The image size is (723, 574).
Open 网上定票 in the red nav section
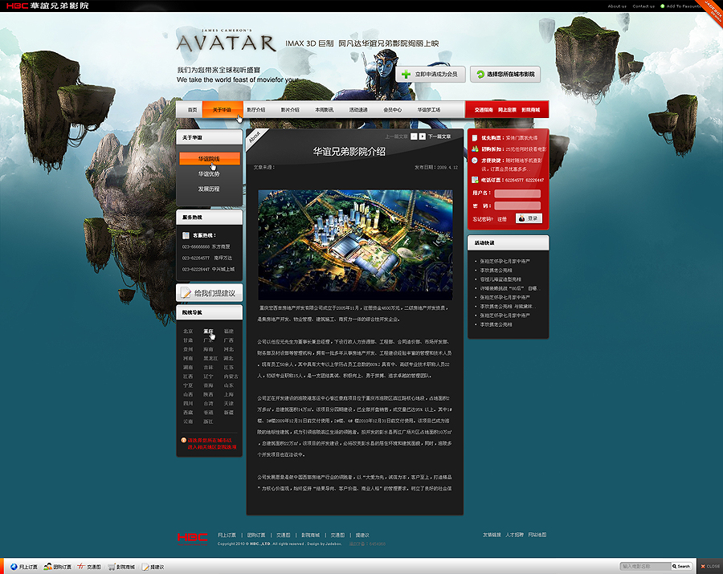(x=507, y=110)
